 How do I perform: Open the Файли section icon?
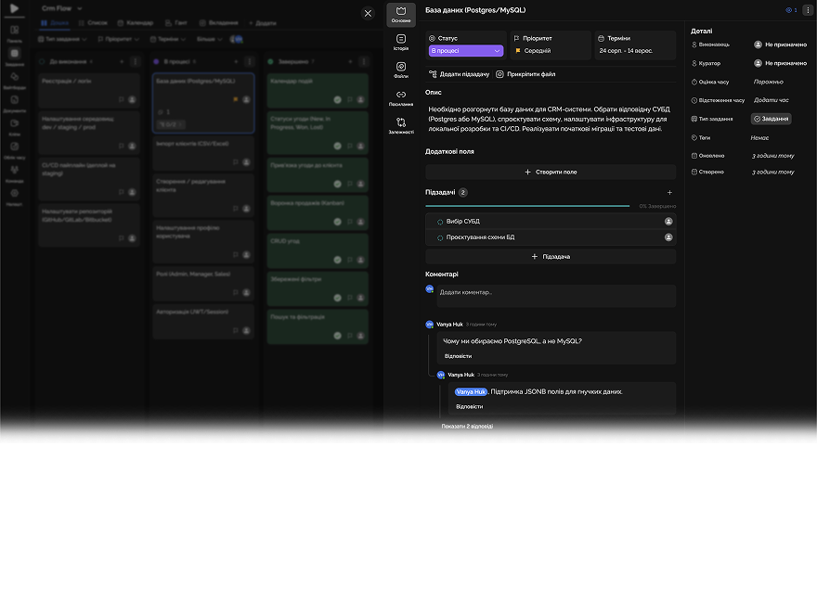coord(401,70)
